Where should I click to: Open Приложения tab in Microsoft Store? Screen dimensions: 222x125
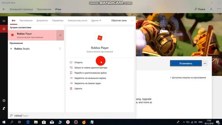(x=44, y=9)
